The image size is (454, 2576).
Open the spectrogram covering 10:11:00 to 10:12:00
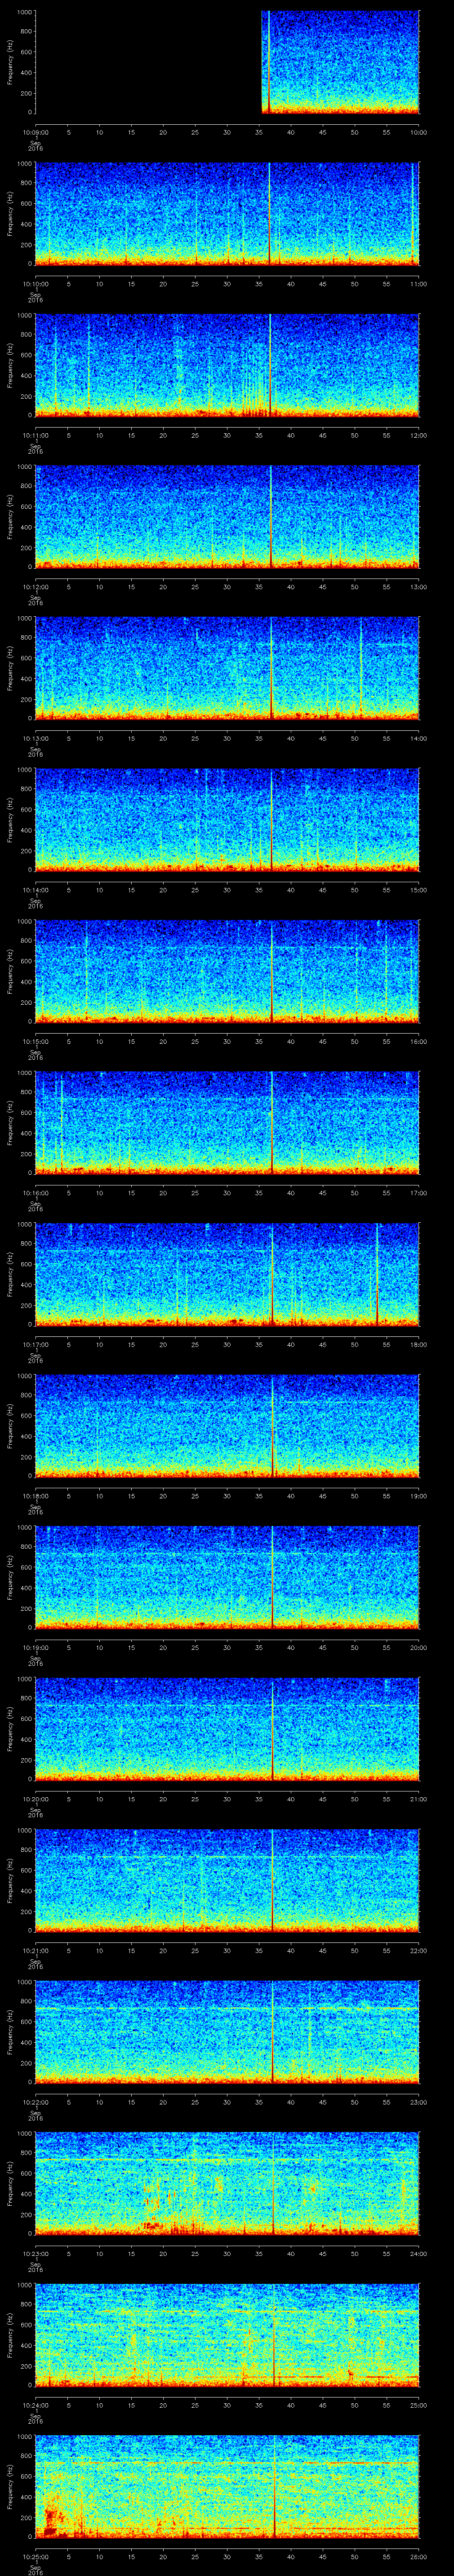[x=227, y=365]
